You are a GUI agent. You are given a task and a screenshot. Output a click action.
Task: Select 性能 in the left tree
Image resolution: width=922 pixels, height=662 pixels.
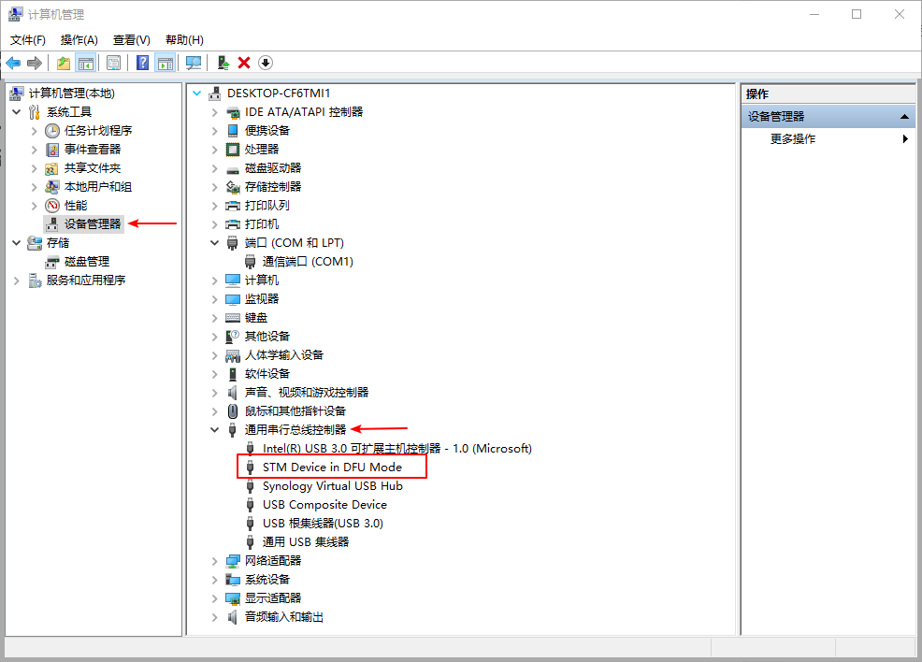point(75,205)
